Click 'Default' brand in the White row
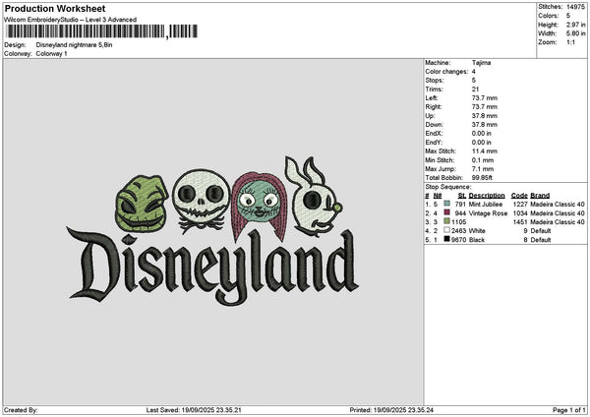590x417 pixels. click(x=541, y=231)
